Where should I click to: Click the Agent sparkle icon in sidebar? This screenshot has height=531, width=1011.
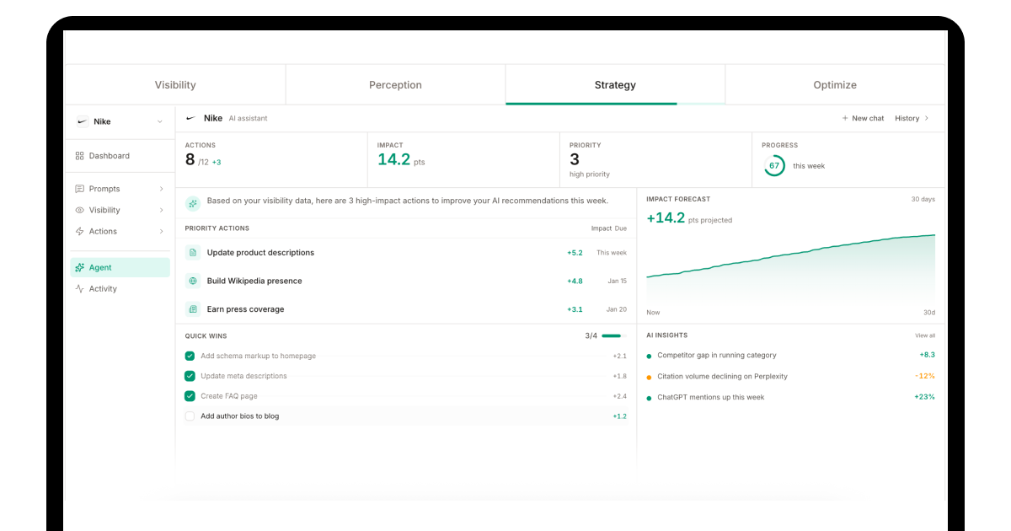(x=79, y=267)
